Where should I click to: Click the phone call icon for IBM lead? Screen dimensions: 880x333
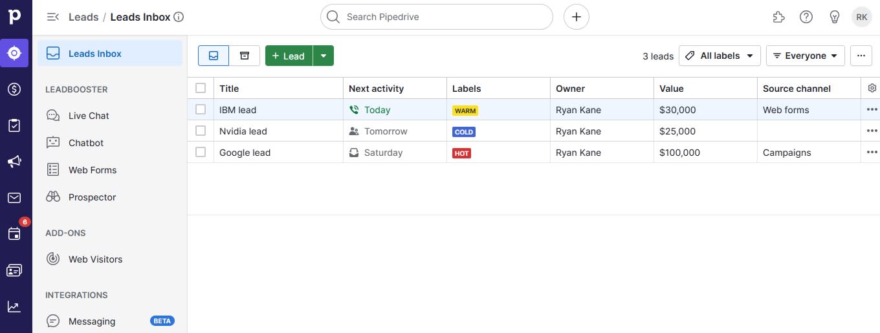point(354,110)
